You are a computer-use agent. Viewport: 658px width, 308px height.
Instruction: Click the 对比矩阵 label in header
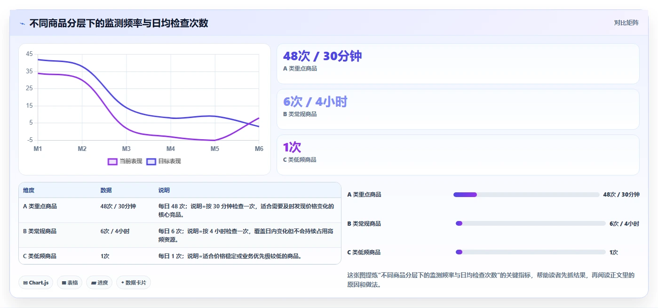626,23
